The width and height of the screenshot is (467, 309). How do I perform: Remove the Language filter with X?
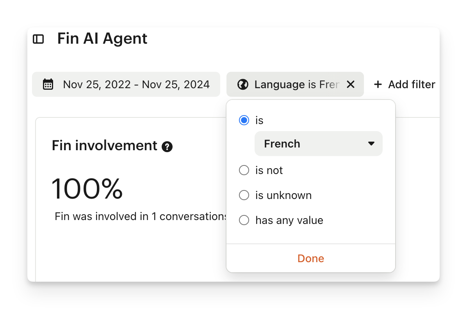(351, 84)
